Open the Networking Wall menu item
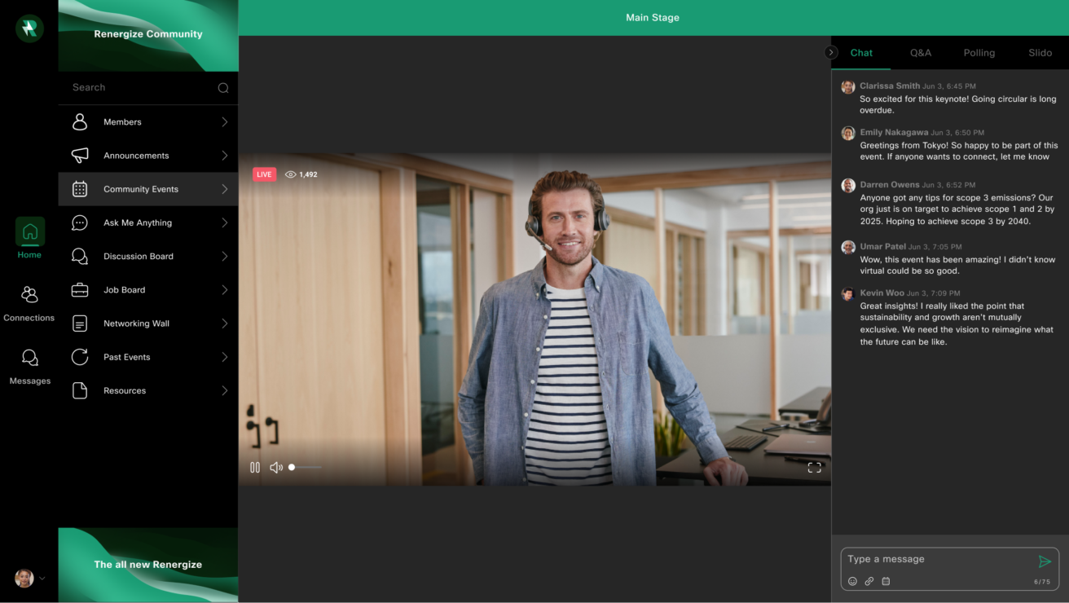 coord(148,324)
